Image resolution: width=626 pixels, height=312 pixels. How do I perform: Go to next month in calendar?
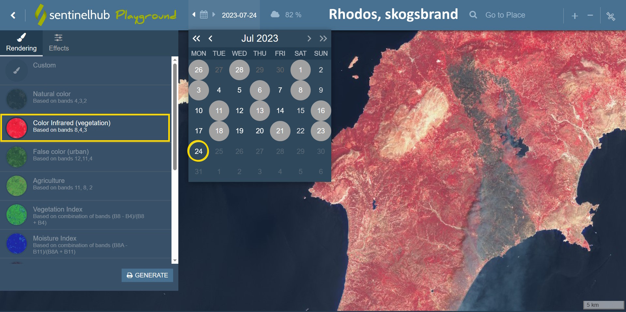point(309,38)
